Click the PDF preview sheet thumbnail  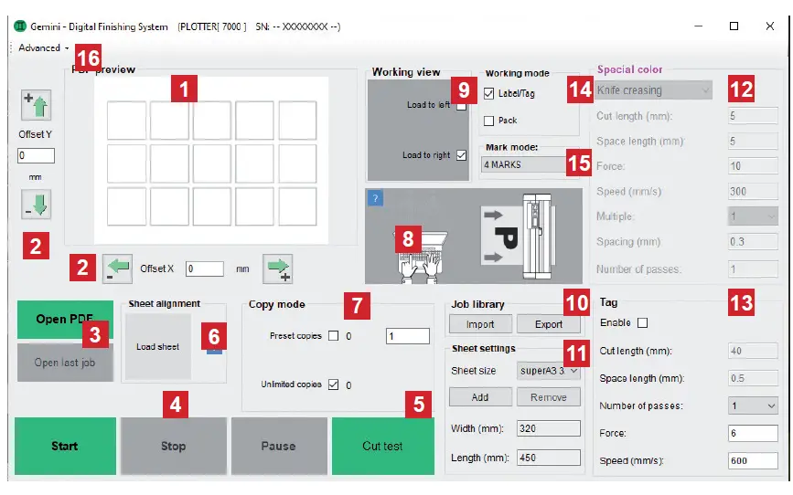tap(211, 161)
